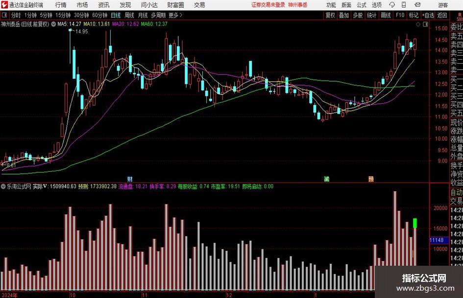Switch to 周线 weekly period
The image size is (463, 298).
click(x=129, y=15)
